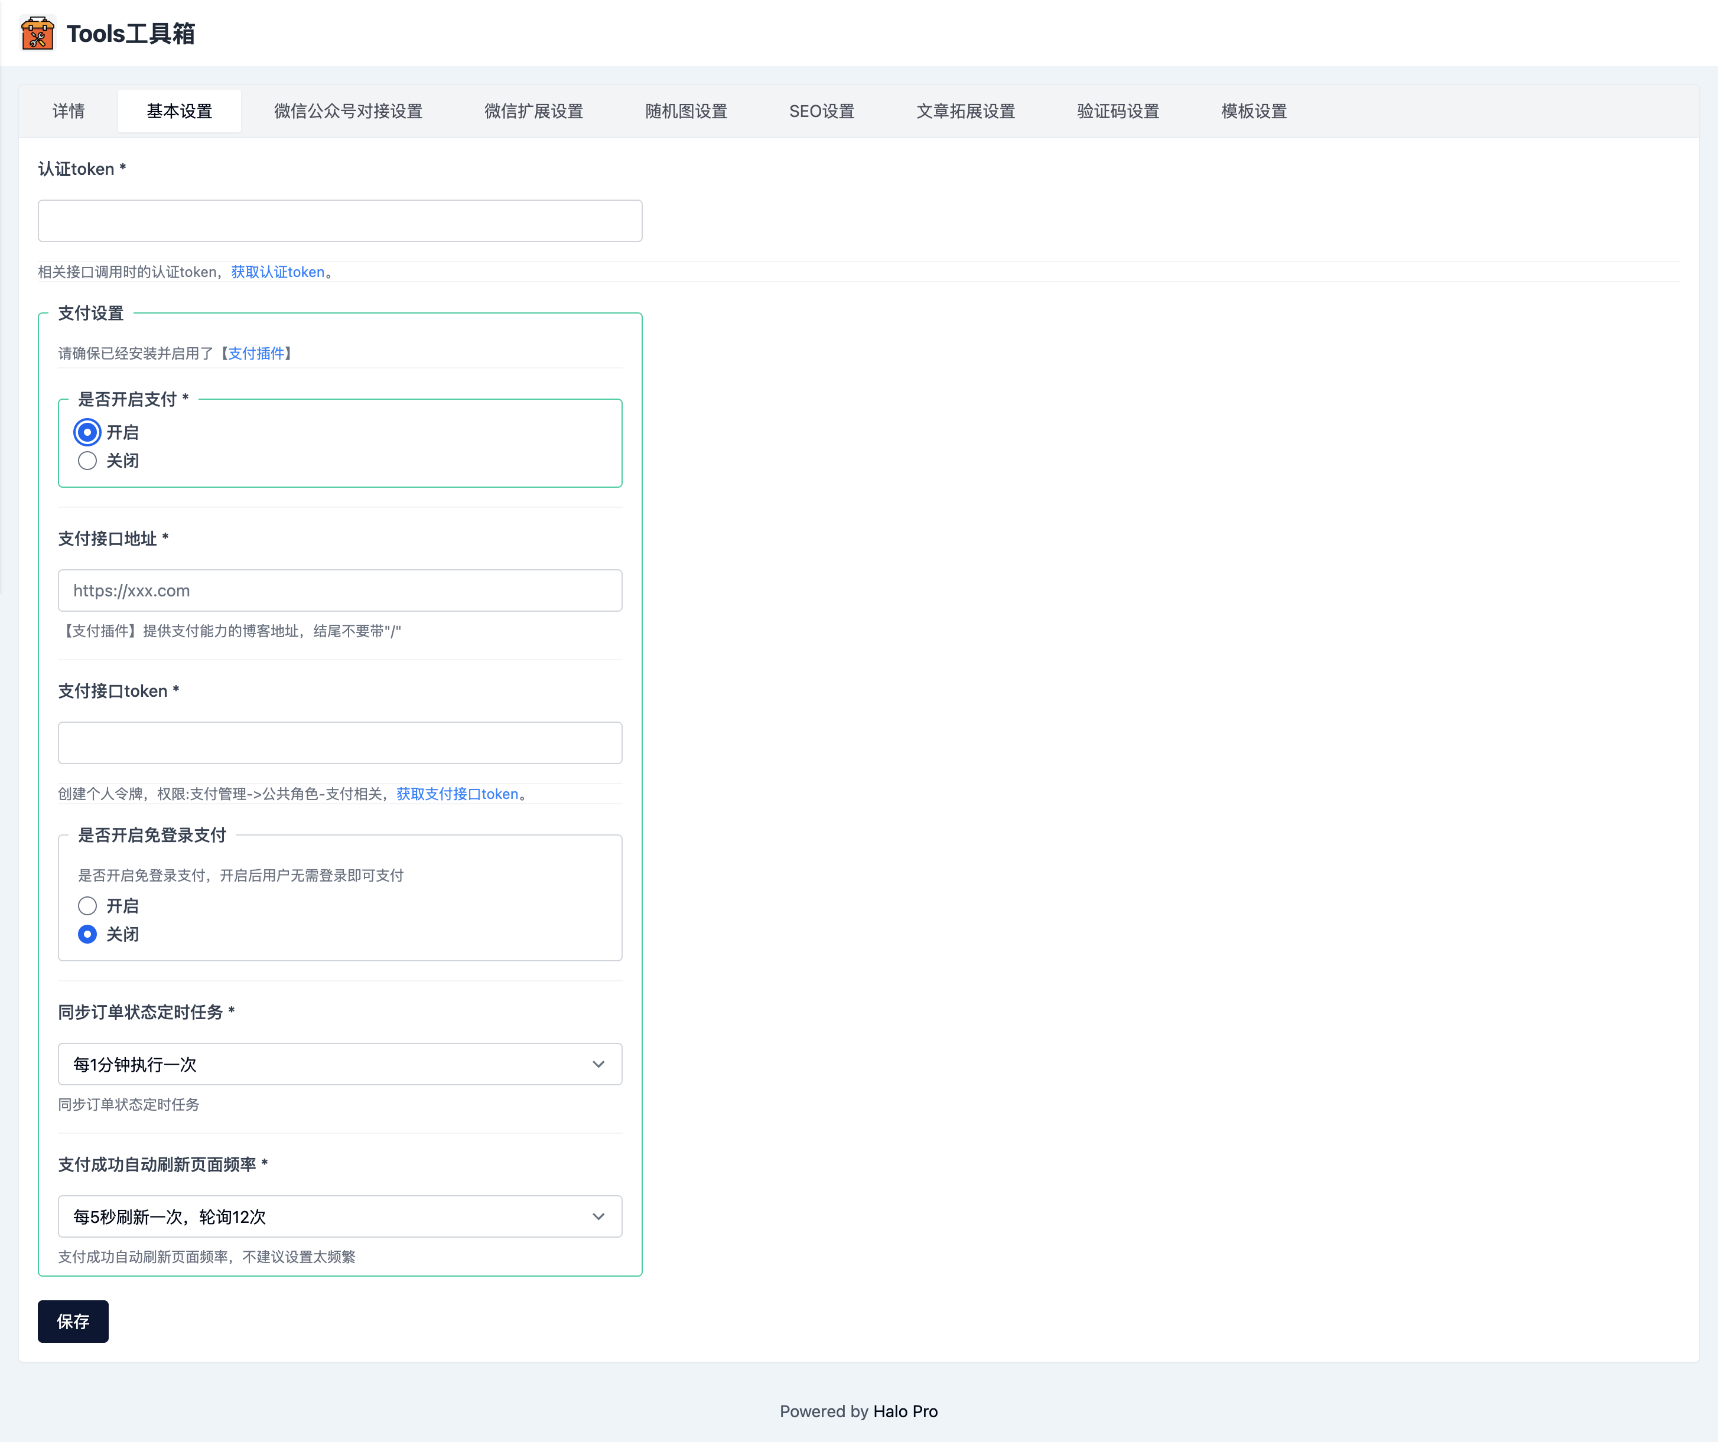Open the 模板设置 tab
This screenshot has height=1442, width=1718.
point(1253,111)
